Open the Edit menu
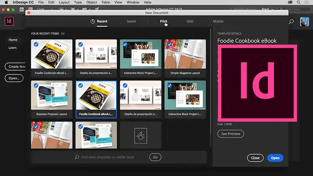Screen dimensions: 313x176 tap(51, 3)
